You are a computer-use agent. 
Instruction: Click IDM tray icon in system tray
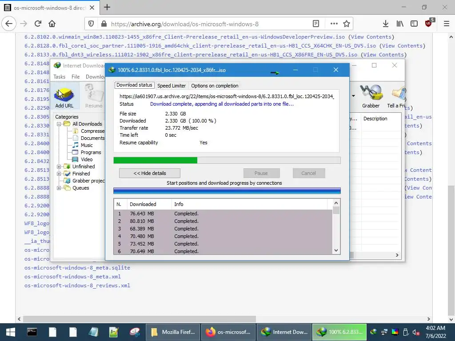click(x=373, y=332)
